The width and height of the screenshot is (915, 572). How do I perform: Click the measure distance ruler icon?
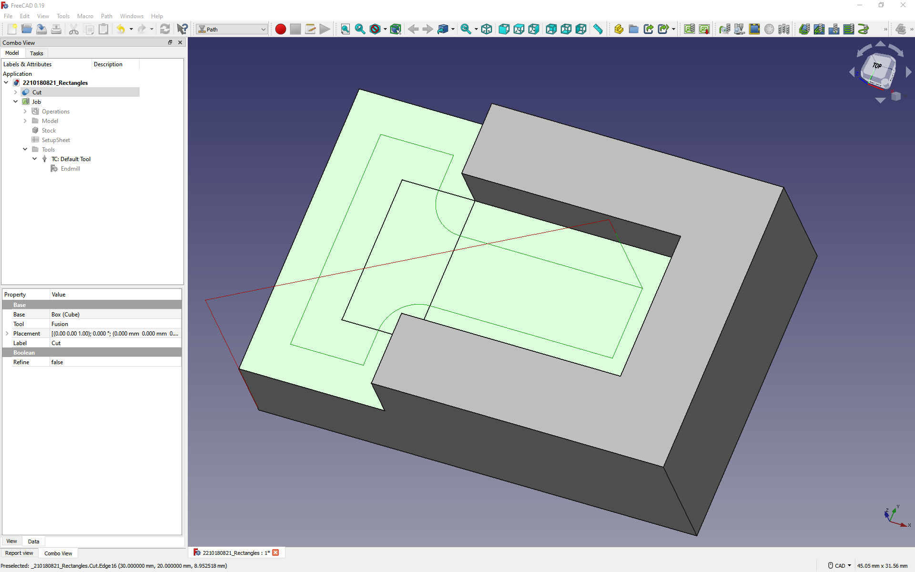(x=598, y=29)
